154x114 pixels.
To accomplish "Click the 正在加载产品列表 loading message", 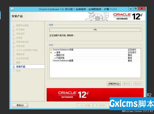I will pyautogui.click(x=62, y=36).
